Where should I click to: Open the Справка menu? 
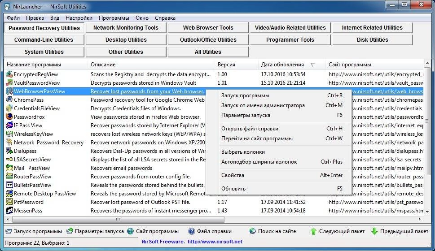point(165,18)
